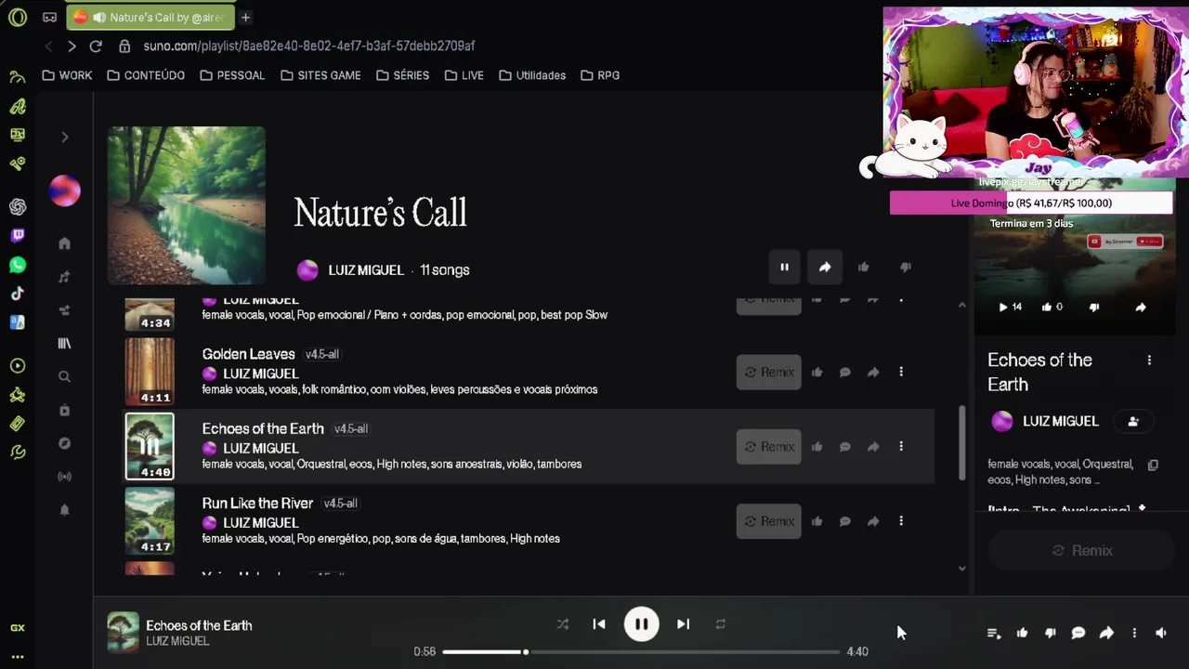This screenshot has height=669, width=1189.
Task: Open the Explore compass icon in sidebar
Action: (x=64, y=443)
